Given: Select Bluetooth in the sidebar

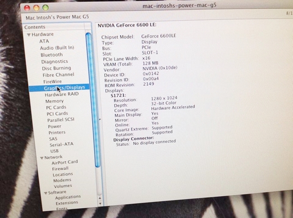Looking at the screenshot, I should [51, 55].
